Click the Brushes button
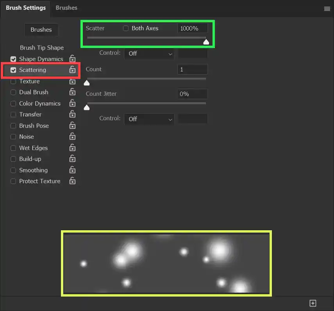The height and width of the screenshot is (311, 334). click(x=41, y=30)
